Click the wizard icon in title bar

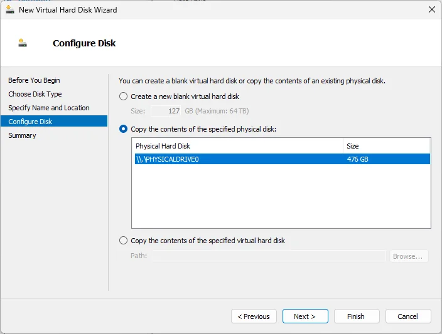(x=10, y=9)
